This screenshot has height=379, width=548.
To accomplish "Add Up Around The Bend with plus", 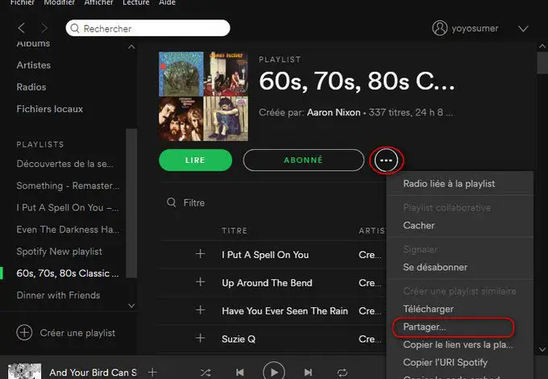I will tap(200, 281).
